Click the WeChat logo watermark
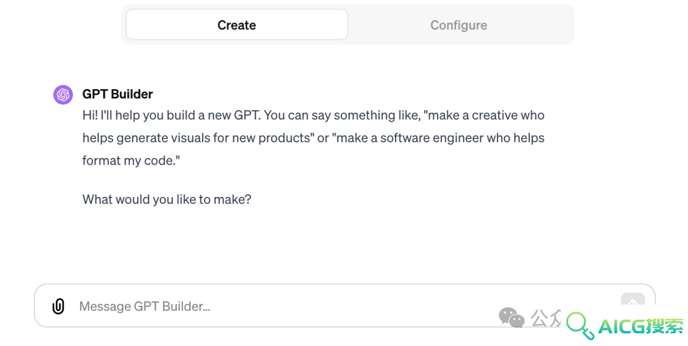Image resolution: width=688 pixels, height=346 pixels. [x=512, y=317]
